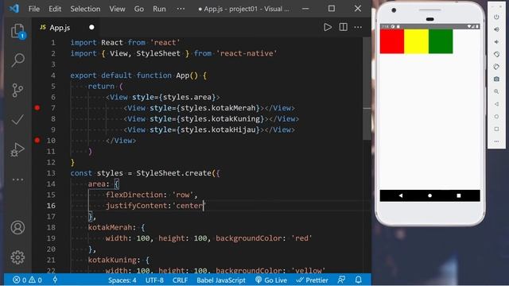Rotate emulator right icon
Viewport: 509px width, 286px height.
(496, 67)
